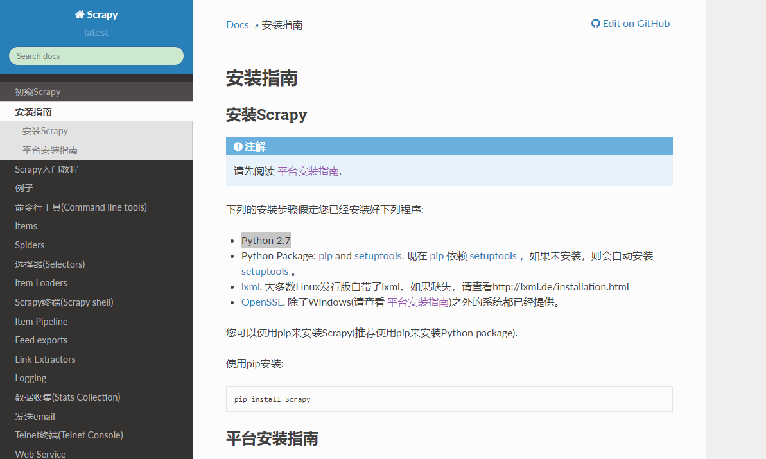Open the Scrapy home link in sidebar header
Screen dimensions: 766x459
(x=96, y=15)
